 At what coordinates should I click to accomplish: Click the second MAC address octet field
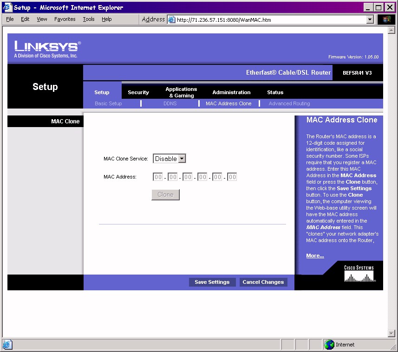coord(173,177)
